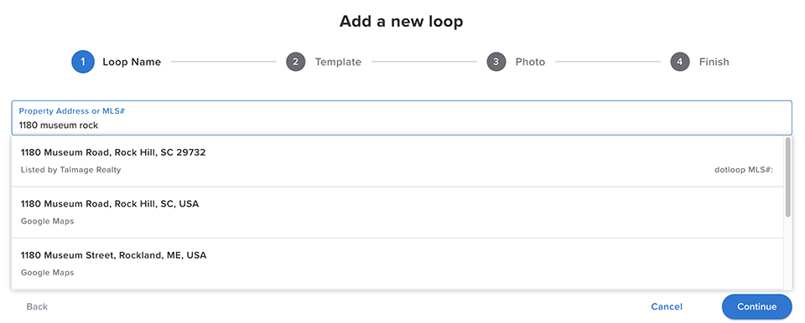Click the step 3 circle icon
805x323 pixels.
coord(496,62)
